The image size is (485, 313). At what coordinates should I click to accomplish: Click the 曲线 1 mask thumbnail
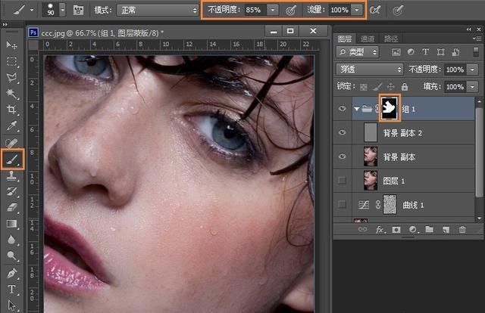click(390, 204)
